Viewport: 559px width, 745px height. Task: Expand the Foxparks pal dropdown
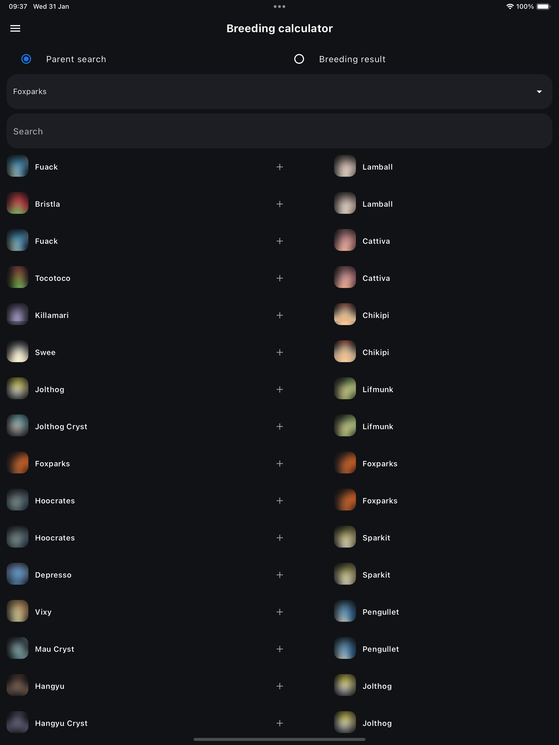tap(279, 92)
